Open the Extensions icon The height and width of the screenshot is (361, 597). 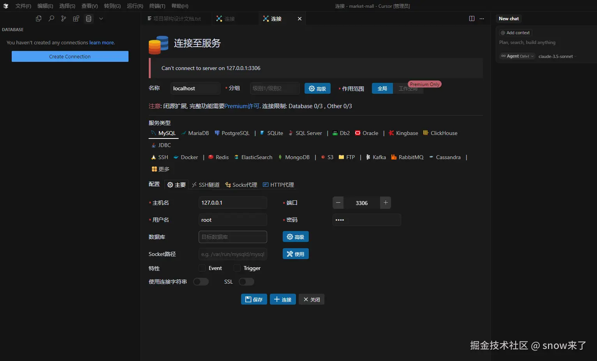pyautogui.click(x=76, y=19)
